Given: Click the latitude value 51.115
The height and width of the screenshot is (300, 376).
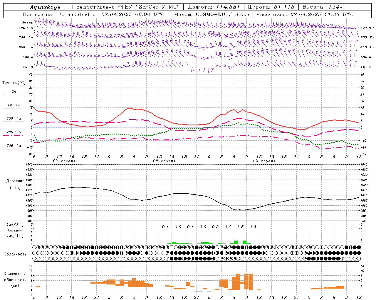Looking at the screenshot, I should click(x=284, y=7).
